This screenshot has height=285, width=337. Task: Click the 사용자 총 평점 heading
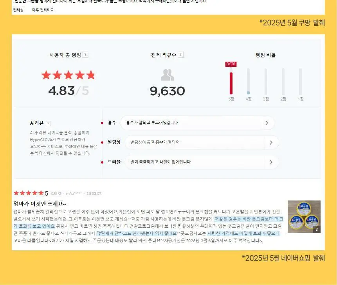click(65, 55)
